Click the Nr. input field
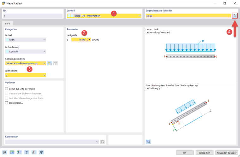The height and width of the screenshot is (157, 240). coord(33,16)
